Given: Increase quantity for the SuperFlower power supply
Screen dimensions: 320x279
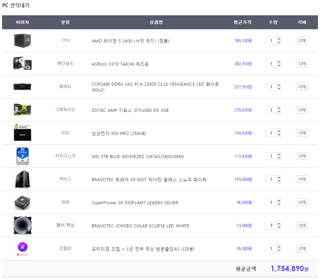Looking at the screenshot, I should click(279, 200).
